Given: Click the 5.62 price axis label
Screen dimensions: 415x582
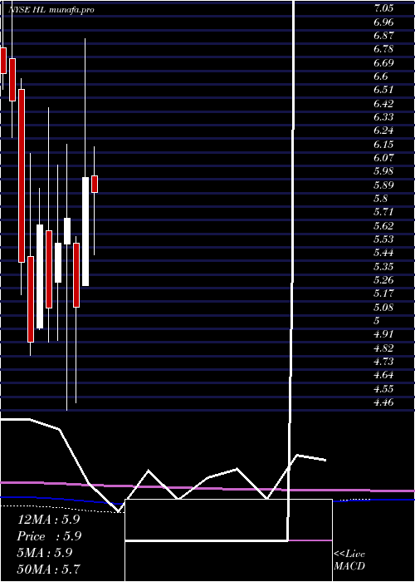Looking at the screenshot, I should pyautogui.click(x=383, y=225).
